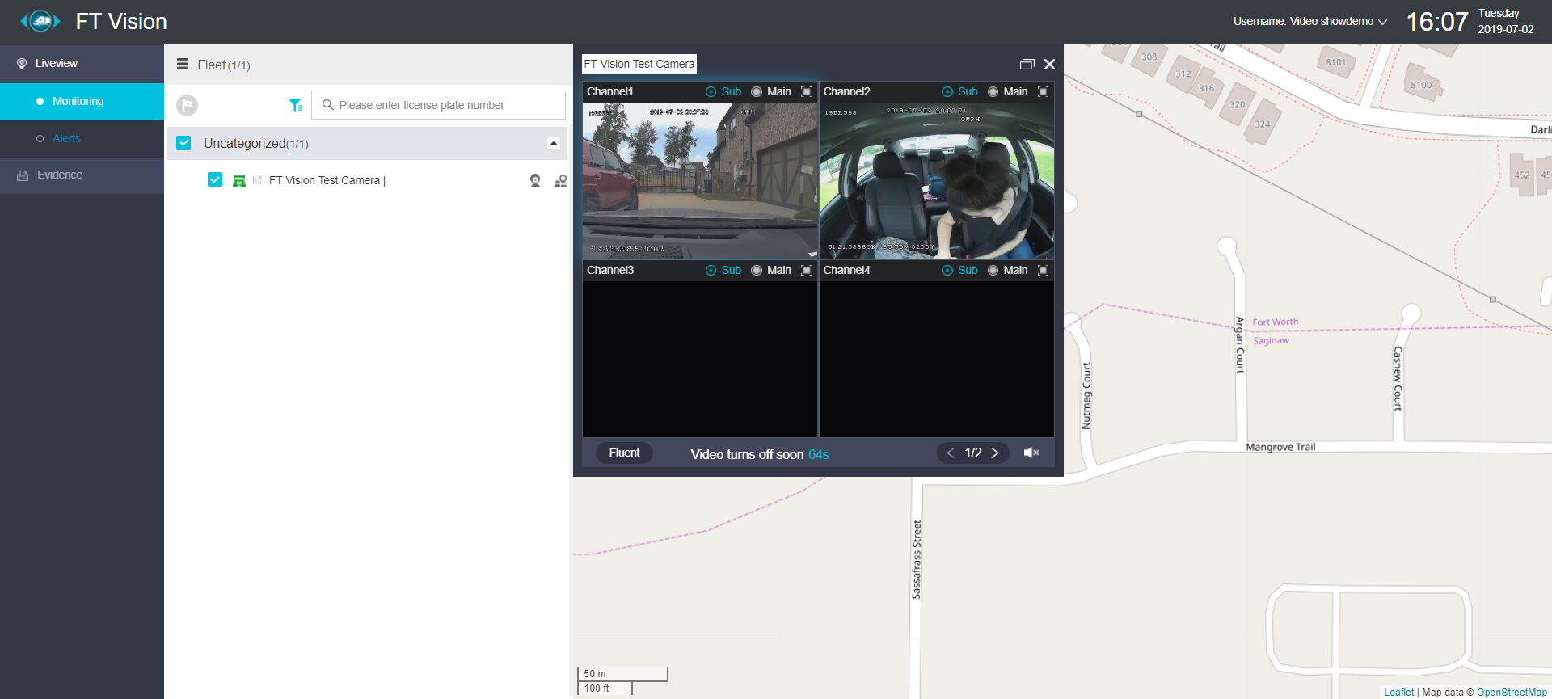Click the search magnifier in license plate field

pos(327,105)
